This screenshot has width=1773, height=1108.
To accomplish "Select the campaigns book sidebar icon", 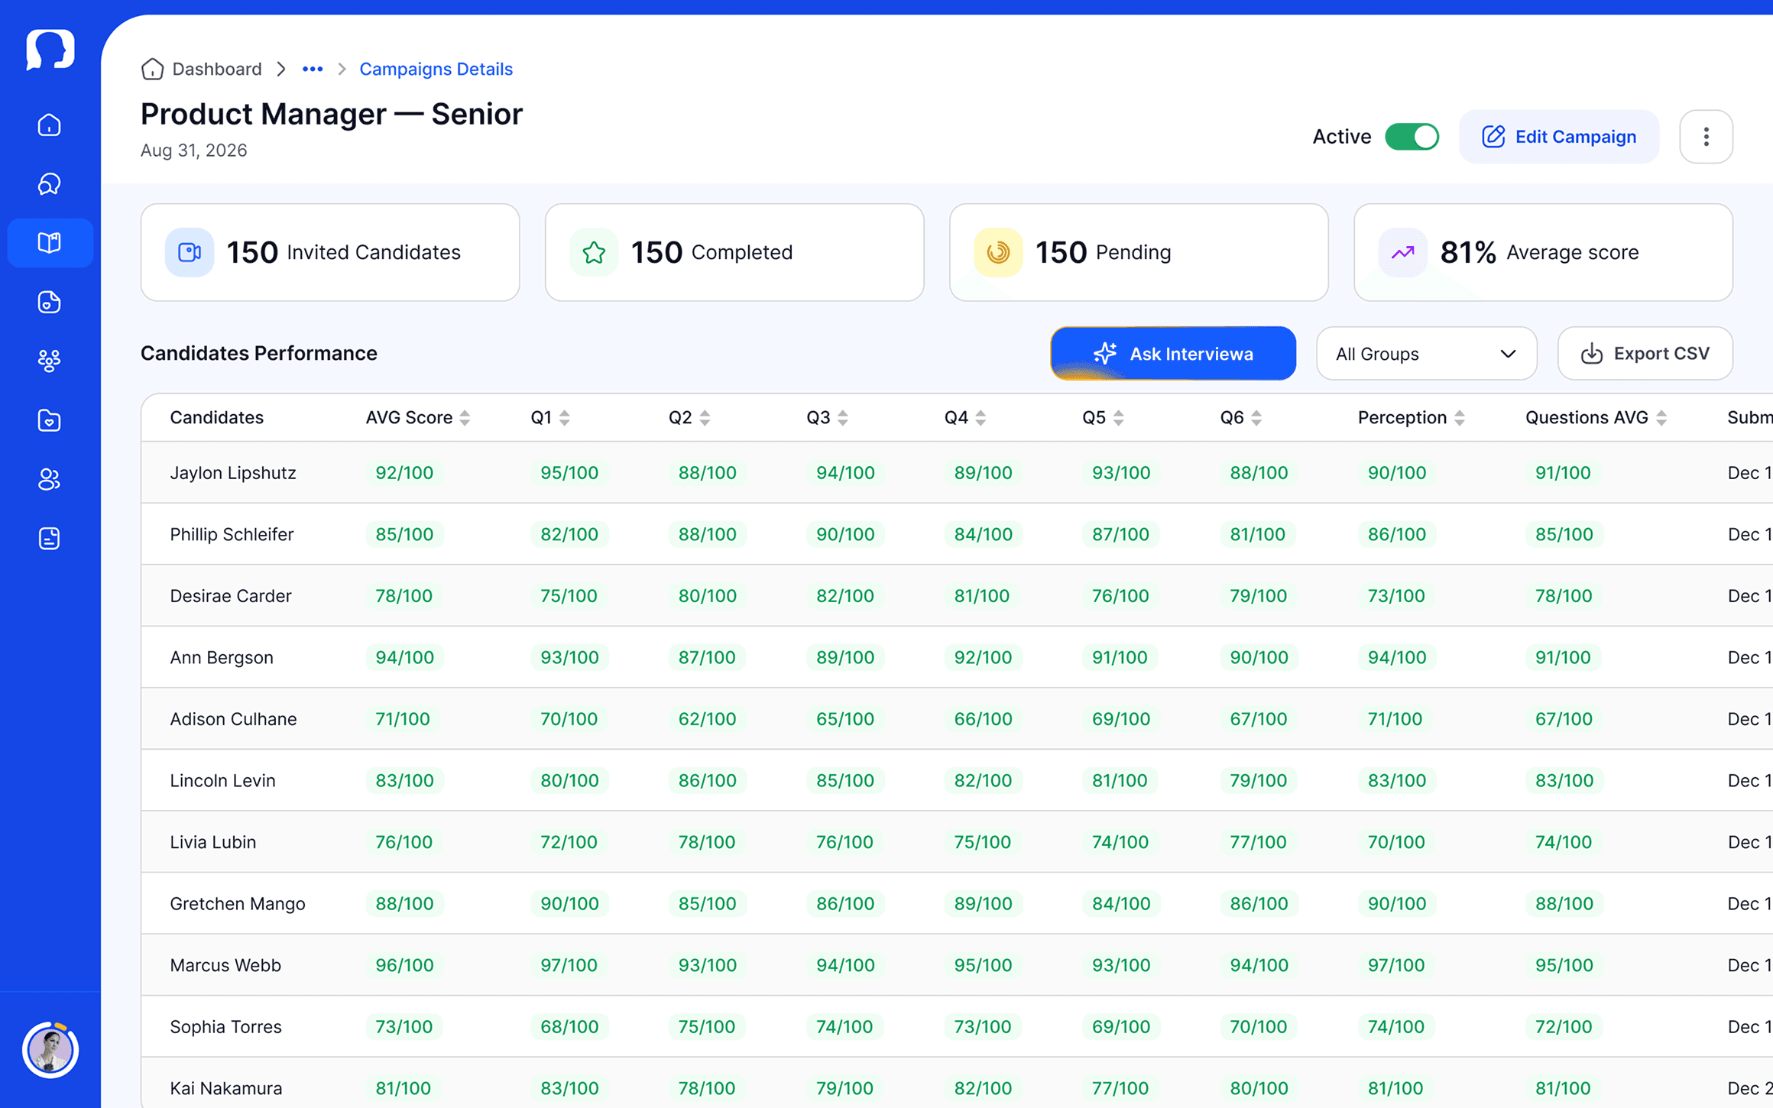I will click(x=50, y=243).
